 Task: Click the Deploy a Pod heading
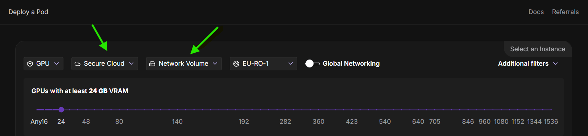[28, 12]
